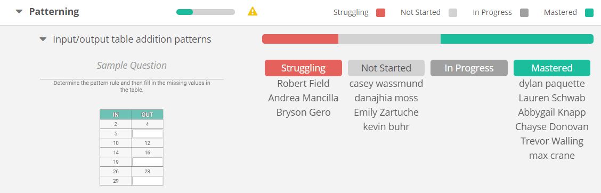This screenshot has width=601, height=193.
Task: Open student dylan paquette
Action: pos(552,83)
